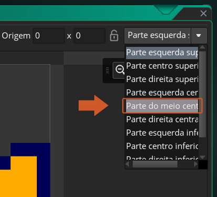Screen dimensions: 217x197
Task: Pick 'Parte esquerda cer' list item
Action: 162,92
